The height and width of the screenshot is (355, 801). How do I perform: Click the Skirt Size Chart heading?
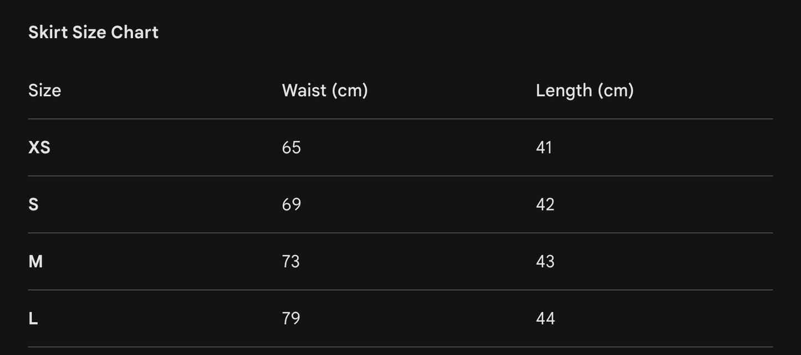93,32
